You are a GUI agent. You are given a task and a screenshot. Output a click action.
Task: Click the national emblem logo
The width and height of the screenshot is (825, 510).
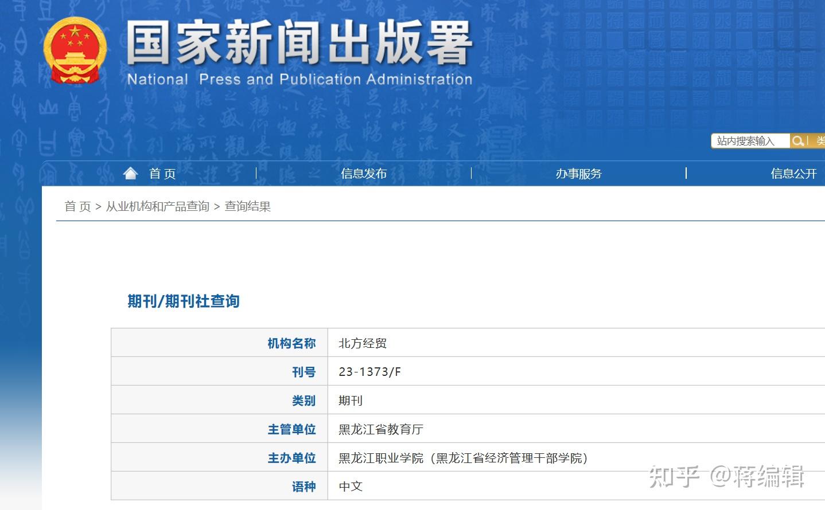coord(75,50)
